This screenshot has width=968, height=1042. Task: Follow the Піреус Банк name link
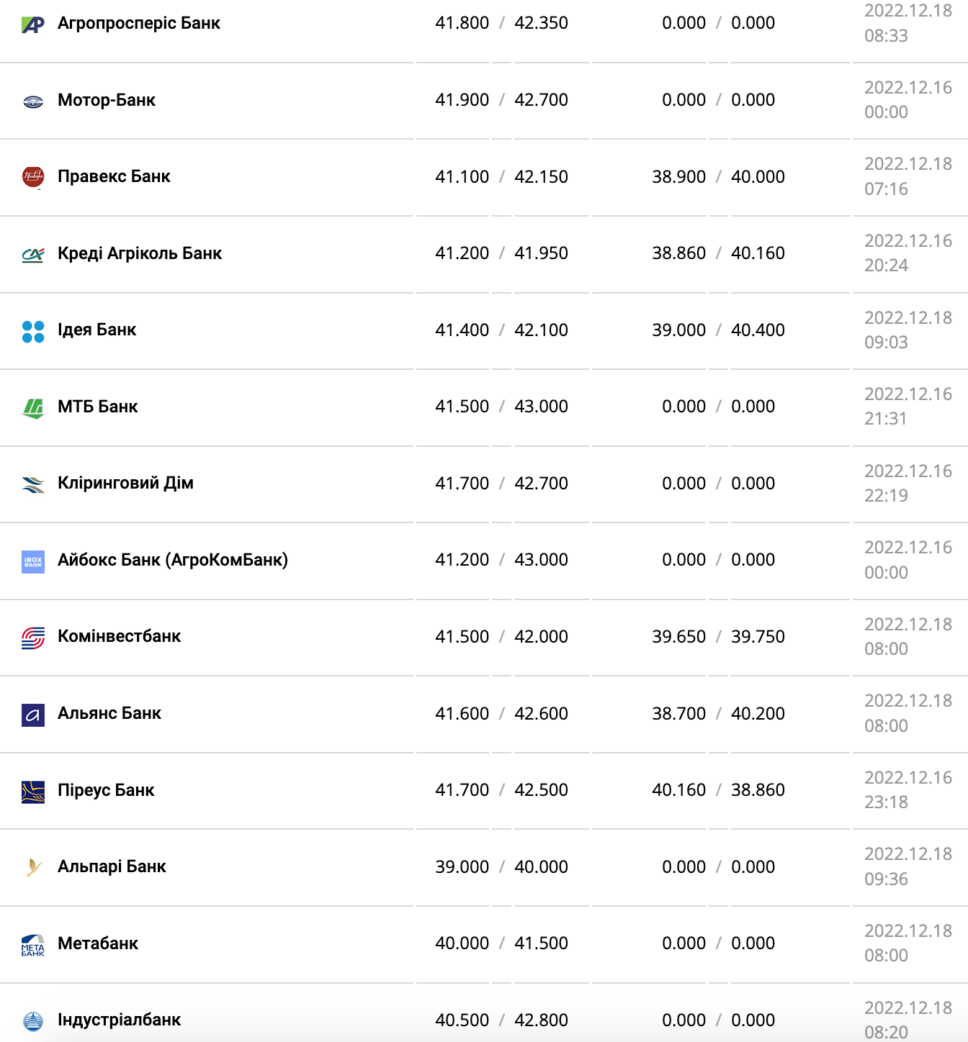tap(106, 790)
